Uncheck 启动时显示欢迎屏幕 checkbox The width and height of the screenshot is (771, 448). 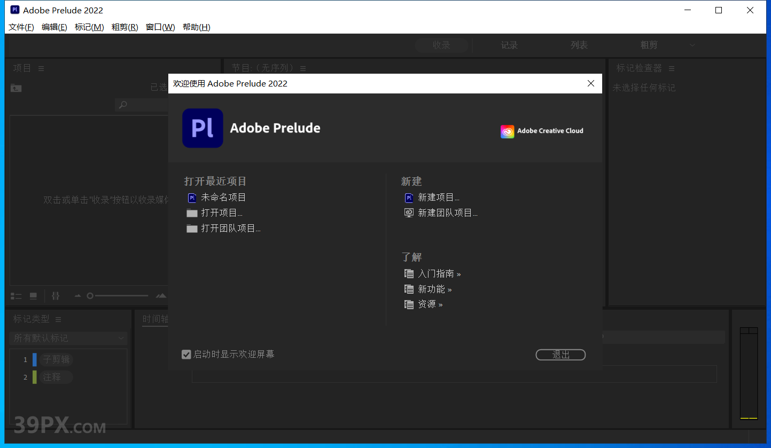pos(186,354)
